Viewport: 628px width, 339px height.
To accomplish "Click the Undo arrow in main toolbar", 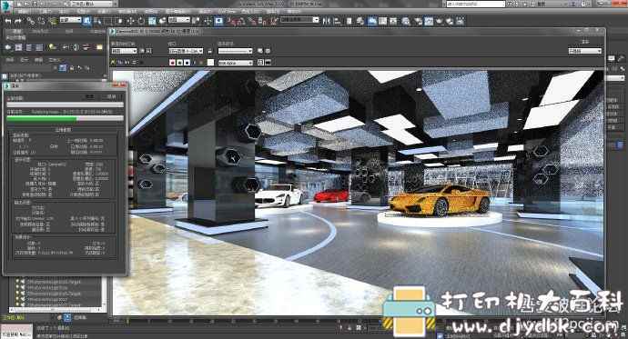I will pos(8,21).
